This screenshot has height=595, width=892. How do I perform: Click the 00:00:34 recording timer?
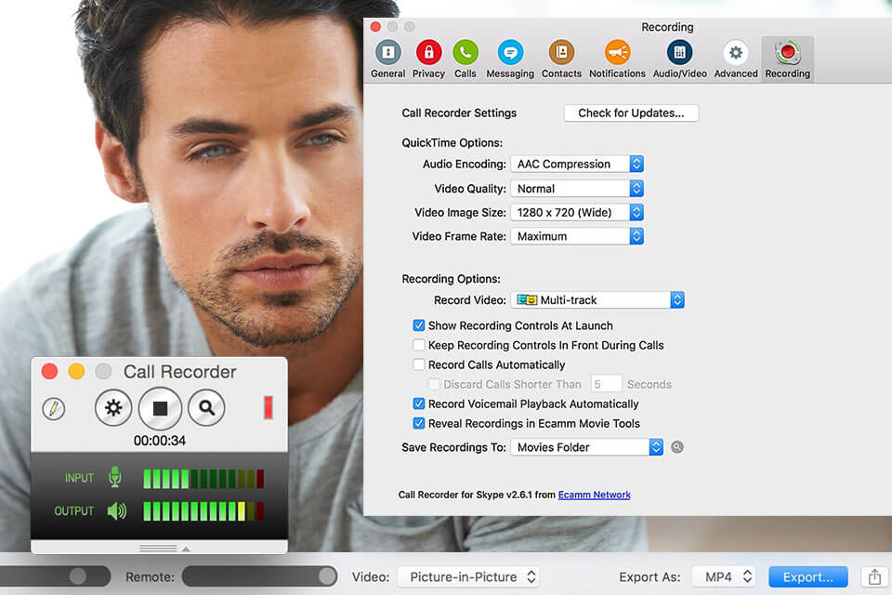pyautogui.click(x=159, y=441)
